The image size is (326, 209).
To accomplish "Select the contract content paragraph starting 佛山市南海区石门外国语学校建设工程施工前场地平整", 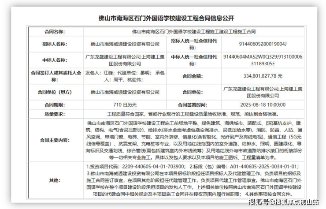I will coord(194,140).
